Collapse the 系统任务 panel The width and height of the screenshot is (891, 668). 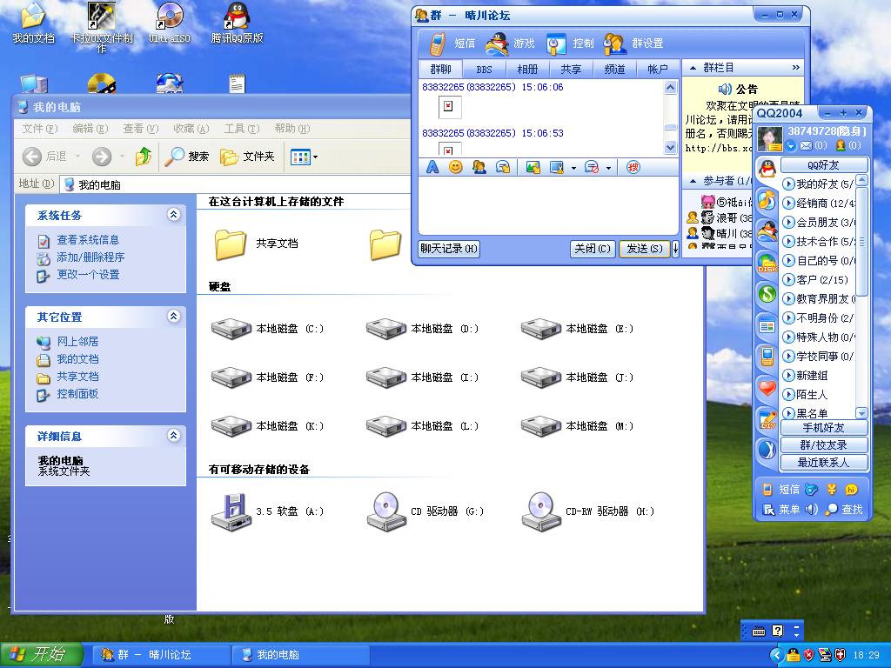coord(174,215)
